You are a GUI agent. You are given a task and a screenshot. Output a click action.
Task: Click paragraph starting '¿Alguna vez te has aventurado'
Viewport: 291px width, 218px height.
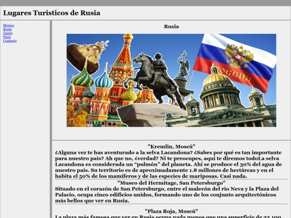click(x=169, y=164)
